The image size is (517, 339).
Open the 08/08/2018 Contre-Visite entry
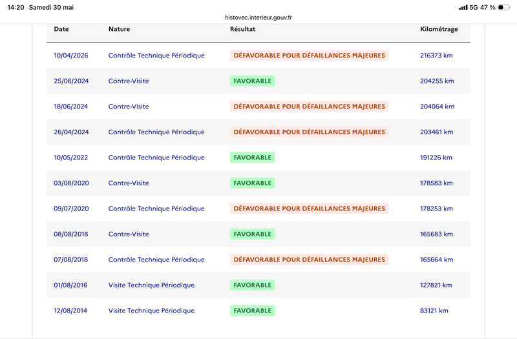coord(129,234)
